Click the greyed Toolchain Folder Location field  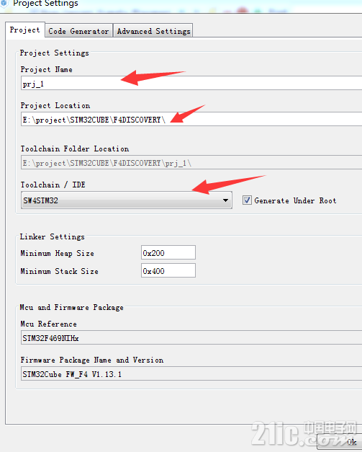tap(191, 163)
